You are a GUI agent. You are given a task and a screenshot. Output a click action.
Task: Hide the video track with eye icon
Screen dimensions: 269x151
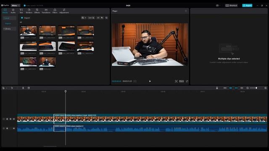tap(11, 119)
